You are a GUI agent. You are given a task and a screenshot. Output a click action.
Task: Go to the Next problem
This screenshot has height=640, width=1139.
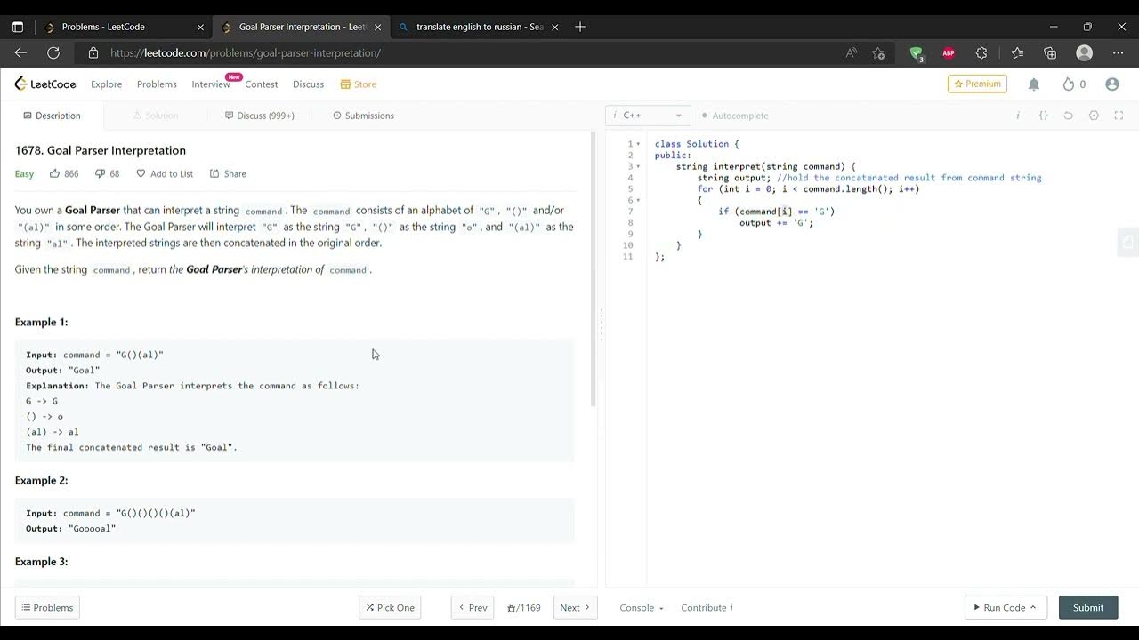click(575, 608)
